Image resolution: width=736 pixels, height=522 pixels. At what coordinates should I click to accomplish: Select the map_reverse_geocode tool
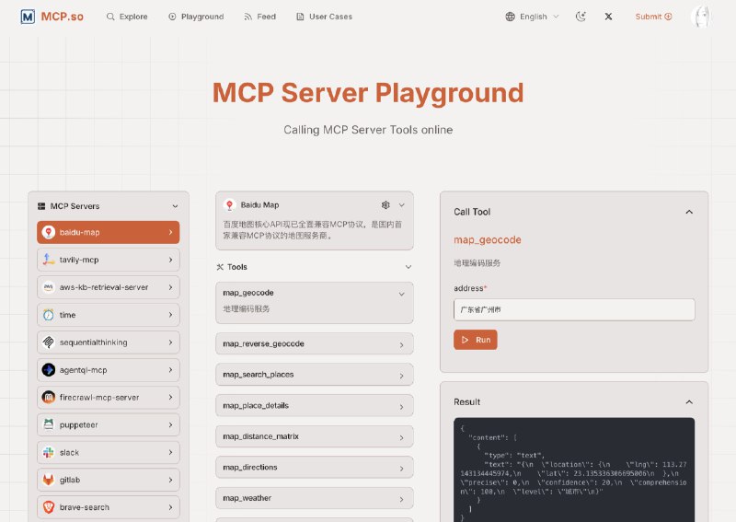pos(315,344)
